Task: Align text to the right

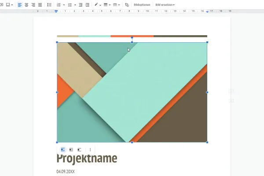Action: coord(33,5)
